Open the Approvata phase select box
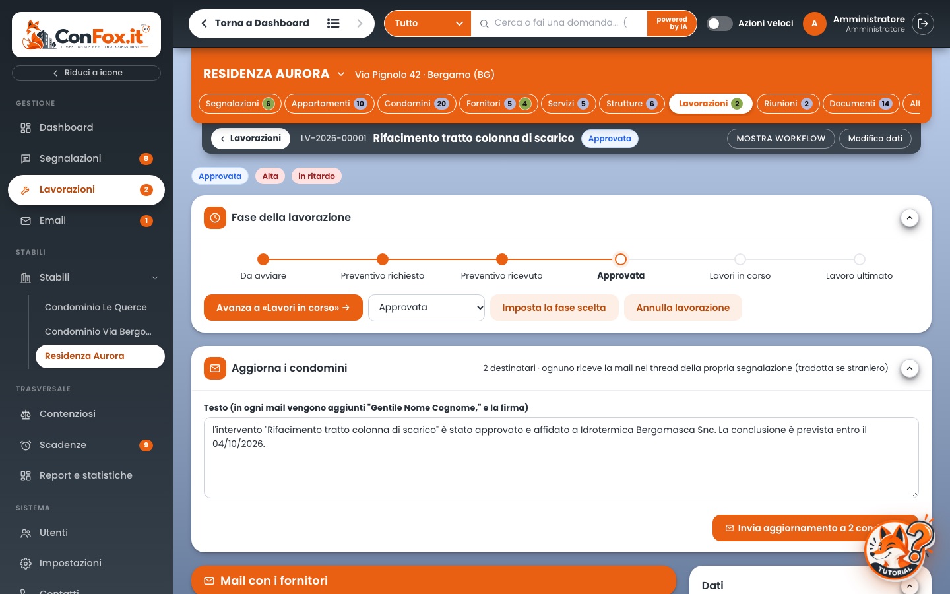The width and height of the screenshot is (950, 594). pos(426,308)
